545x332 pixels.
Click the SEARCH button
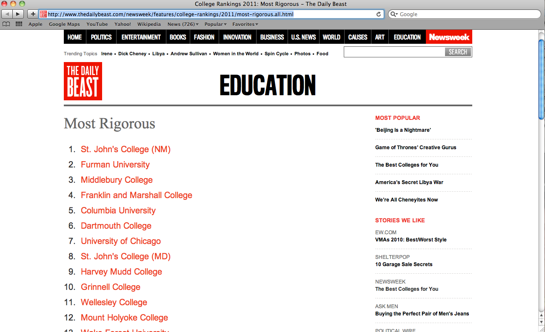click(x=458, y=52)
